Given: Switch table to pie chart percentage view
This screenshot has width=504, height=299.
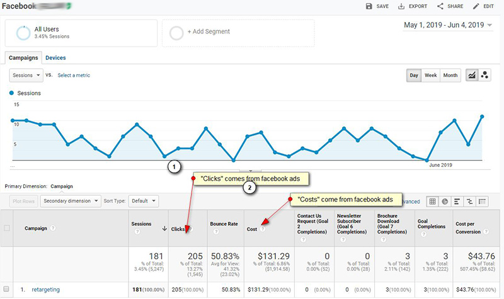Looking at the screenshot, I should pos(445,201).
